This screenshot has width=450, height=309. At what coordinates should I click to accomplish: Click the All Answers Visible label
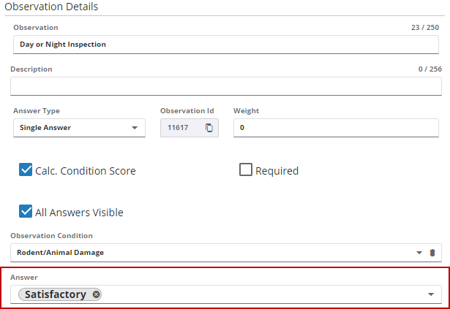click(x=79, y=213)
